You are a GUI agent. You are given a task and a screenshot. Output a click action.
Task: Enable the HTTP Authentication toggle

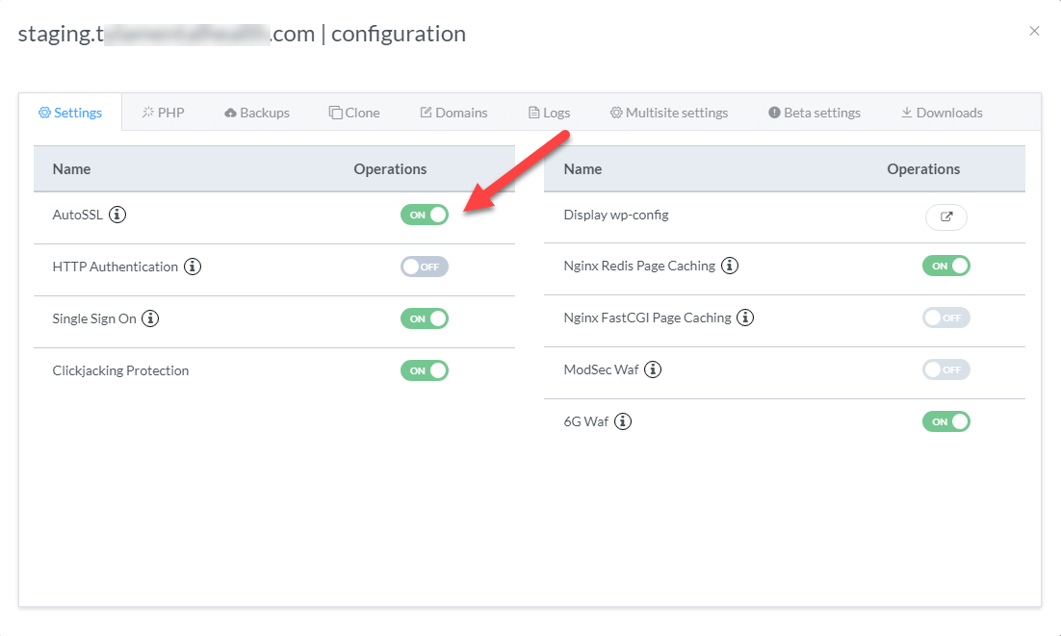[425, 267]
